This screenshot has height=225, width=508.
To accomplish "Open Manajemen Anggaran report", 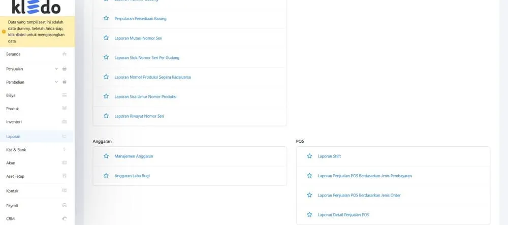I will click(134, 156).
